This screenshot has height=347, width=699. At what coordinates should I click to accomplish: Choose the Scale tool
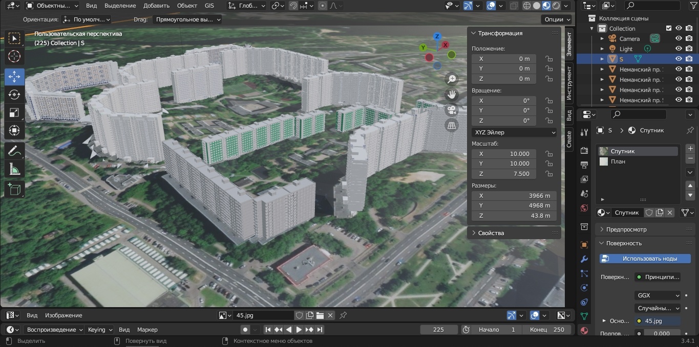[14, 113]
